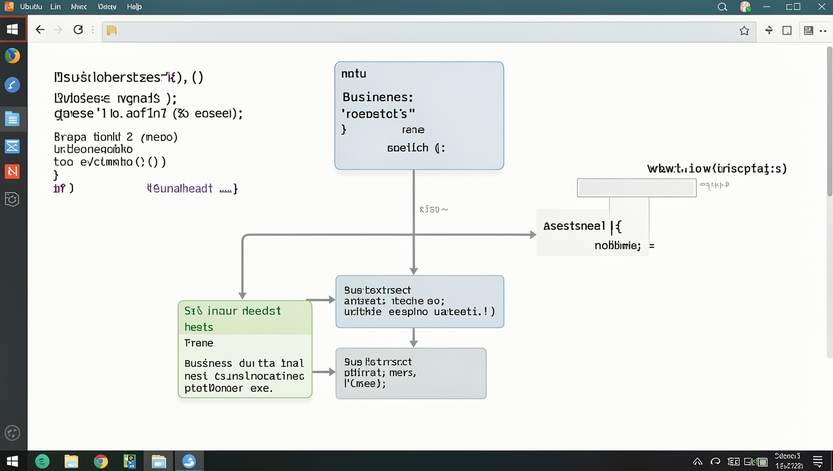Click the empty input box under wkw:t.iow

click(x=637, y=188)
